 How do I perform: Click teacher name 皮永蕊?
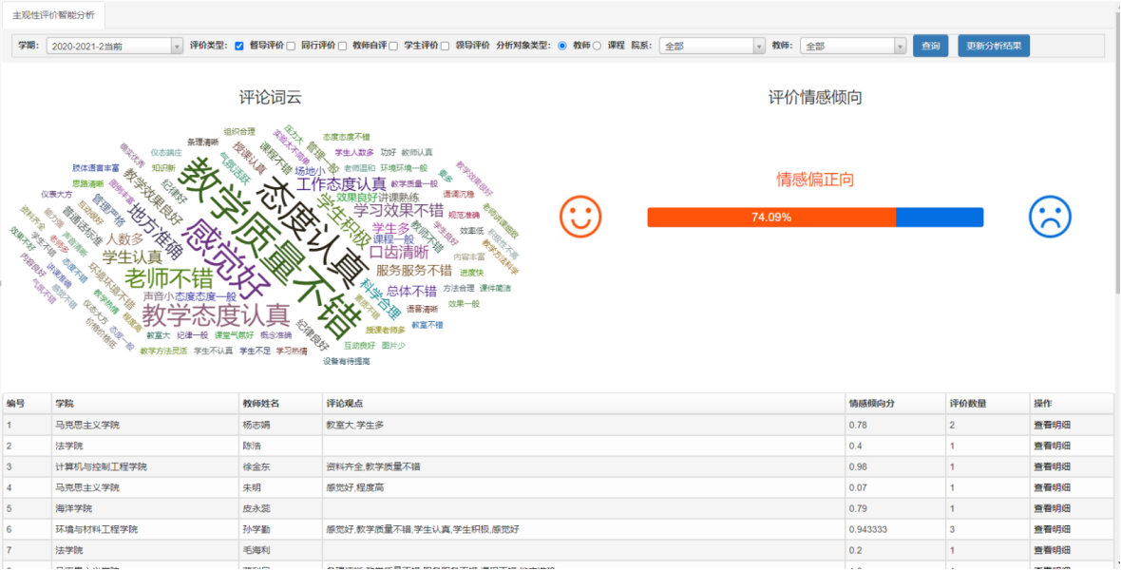(256, 509)
